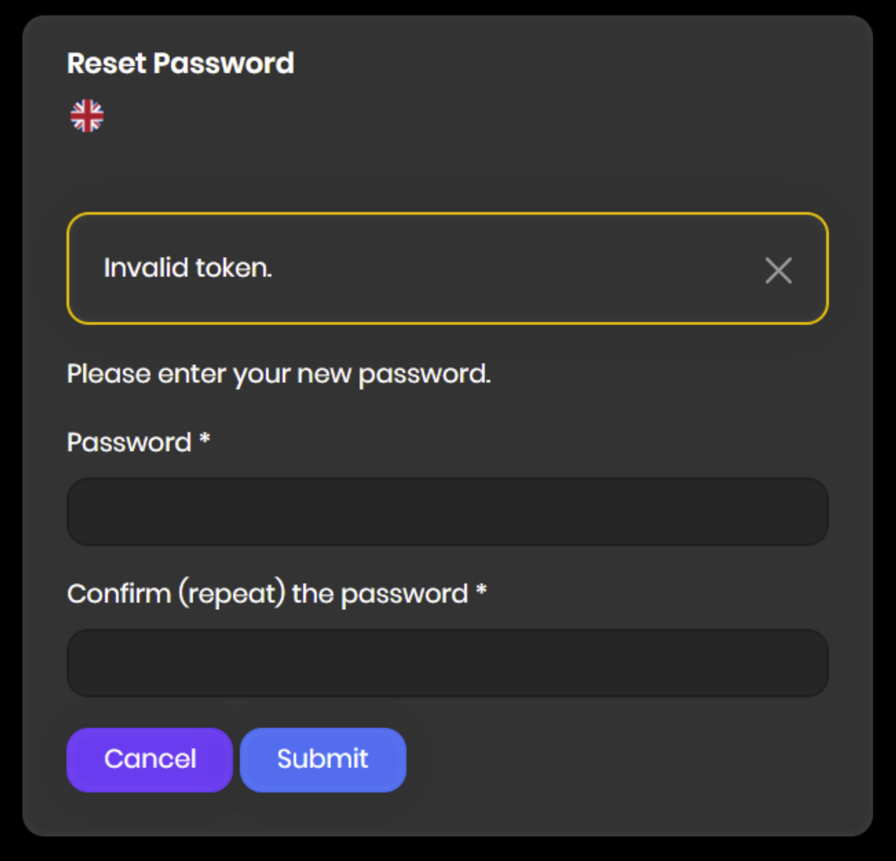
Task: Click inside the Password input field
Action: pyautogui.click(x=447, y=511)
